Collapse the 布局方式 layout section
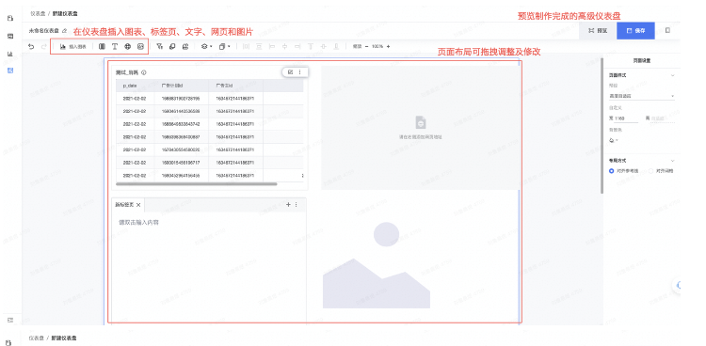The image size is (706, 346). click(673, 160)
